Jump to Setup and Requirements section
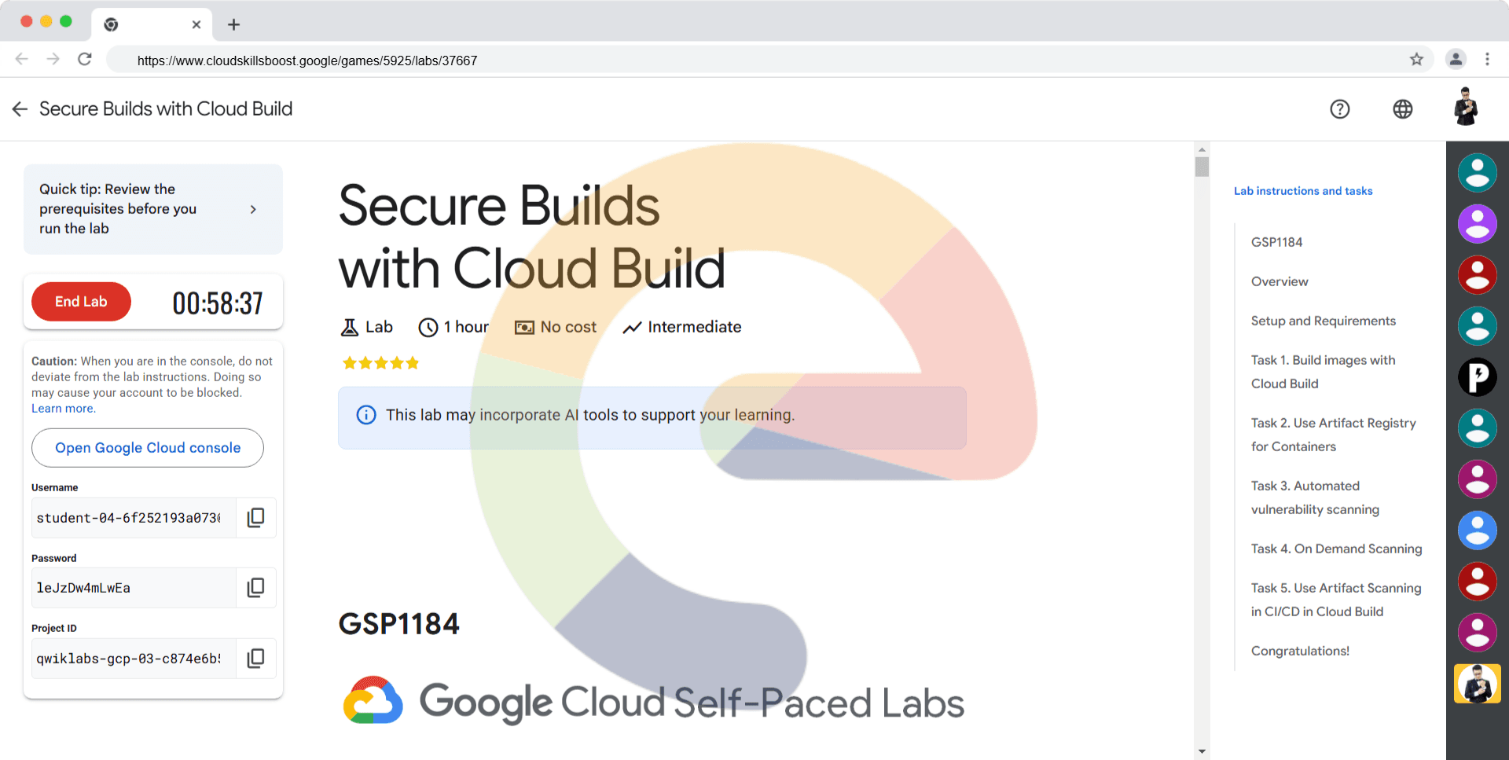 tap(1324, 321)
